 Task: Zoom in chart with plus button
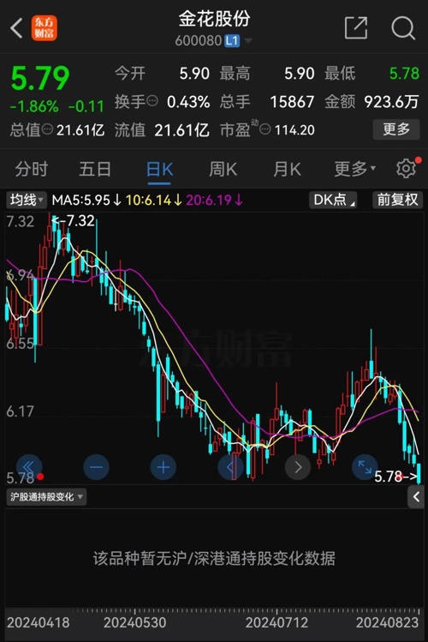[163, 467]
